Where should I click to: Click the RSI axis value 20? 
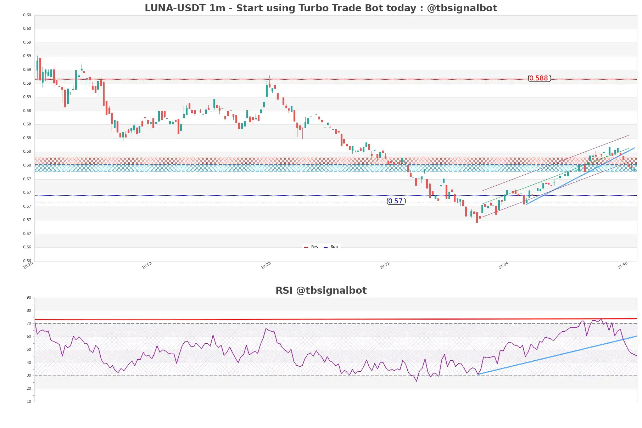(29, 388)
